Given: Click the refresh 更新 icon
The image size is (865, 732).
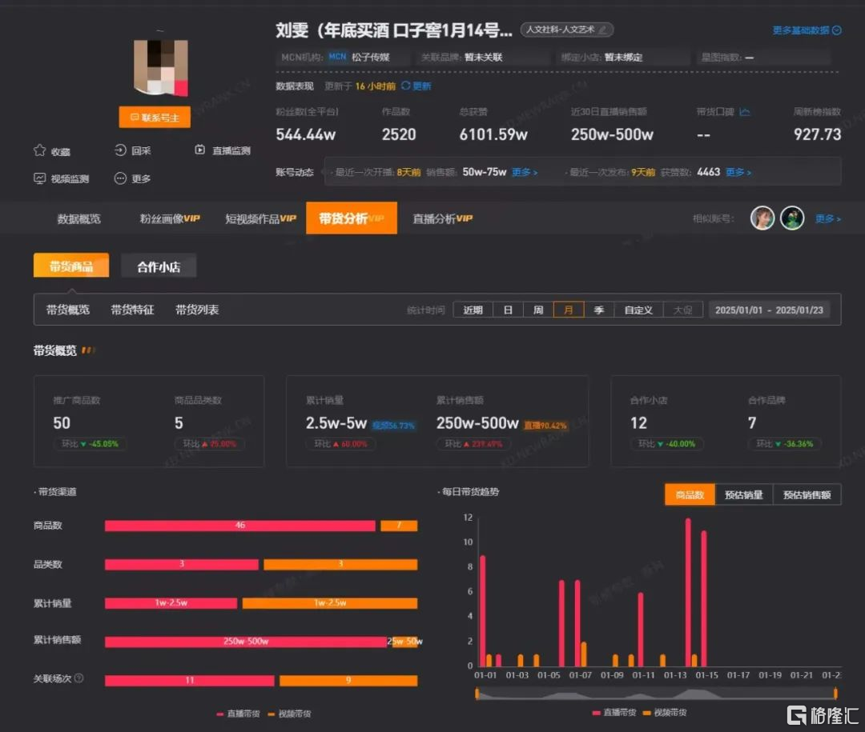Looking at the screenshot, I should (x=405, y=86).
